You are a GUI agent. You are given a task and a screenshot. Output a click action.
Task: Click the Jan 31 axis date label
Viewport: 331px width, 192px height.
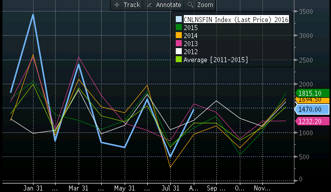tap(33, 188)
